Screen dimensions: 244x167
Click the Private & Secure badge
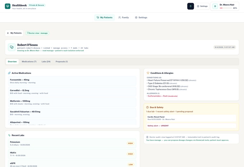(x=37, y=5)
